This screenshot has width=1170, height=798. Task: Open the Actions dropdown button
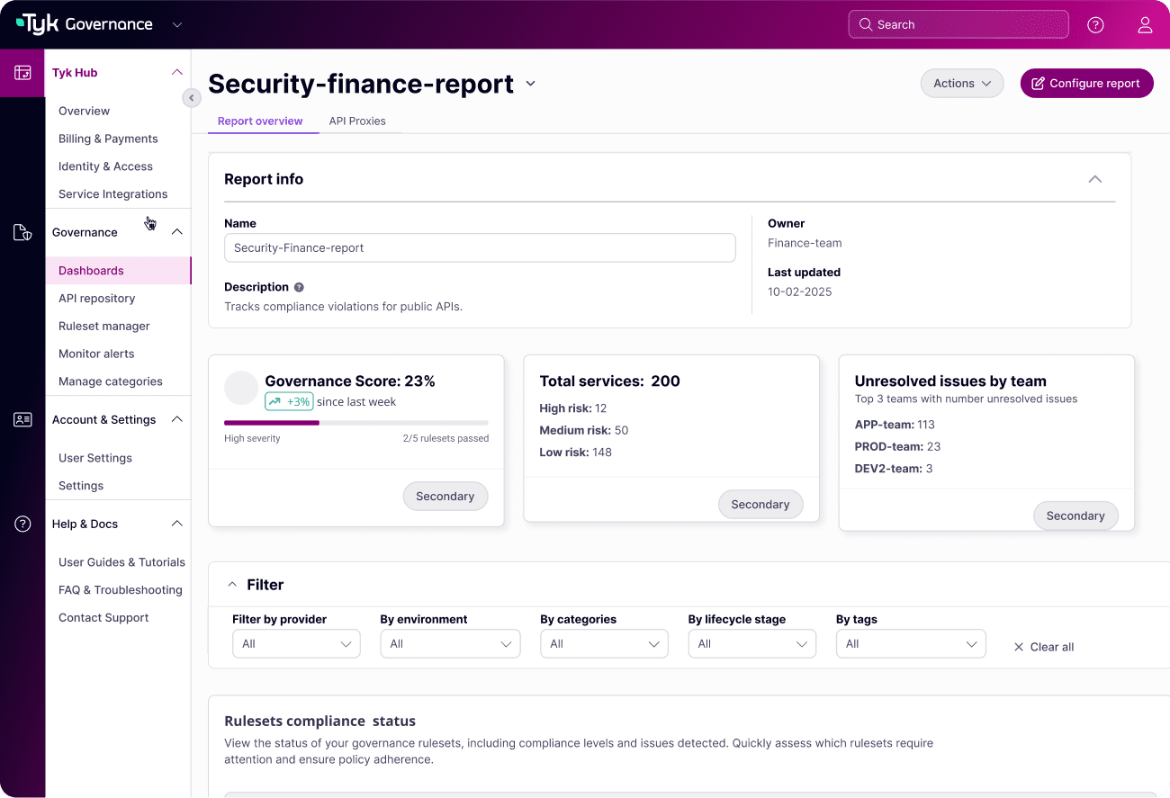[962, 84]
